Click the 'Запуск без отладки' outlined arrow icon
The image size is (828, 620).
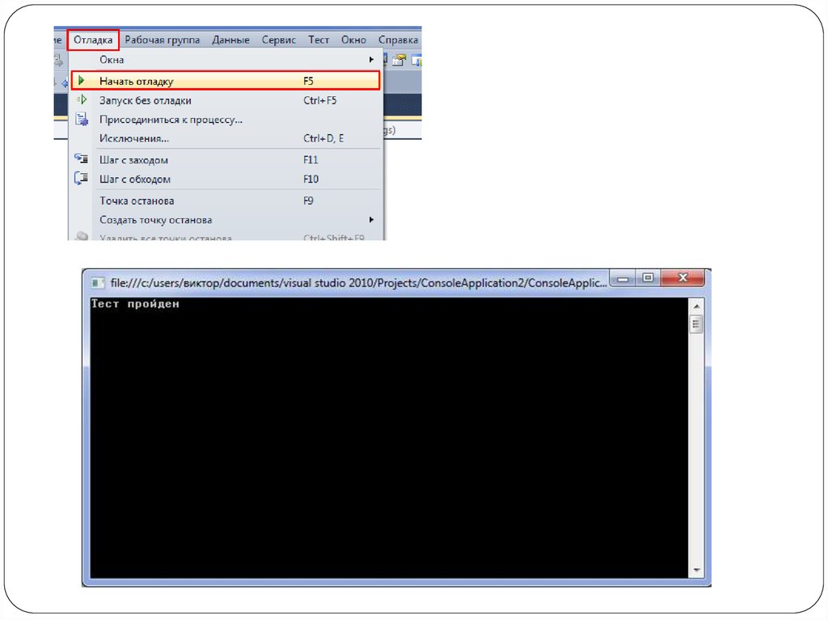point(82,100)
